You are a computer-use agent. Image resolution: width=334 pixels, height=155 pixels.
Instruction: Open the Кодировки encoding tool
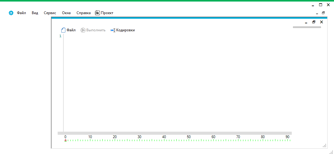122,30
